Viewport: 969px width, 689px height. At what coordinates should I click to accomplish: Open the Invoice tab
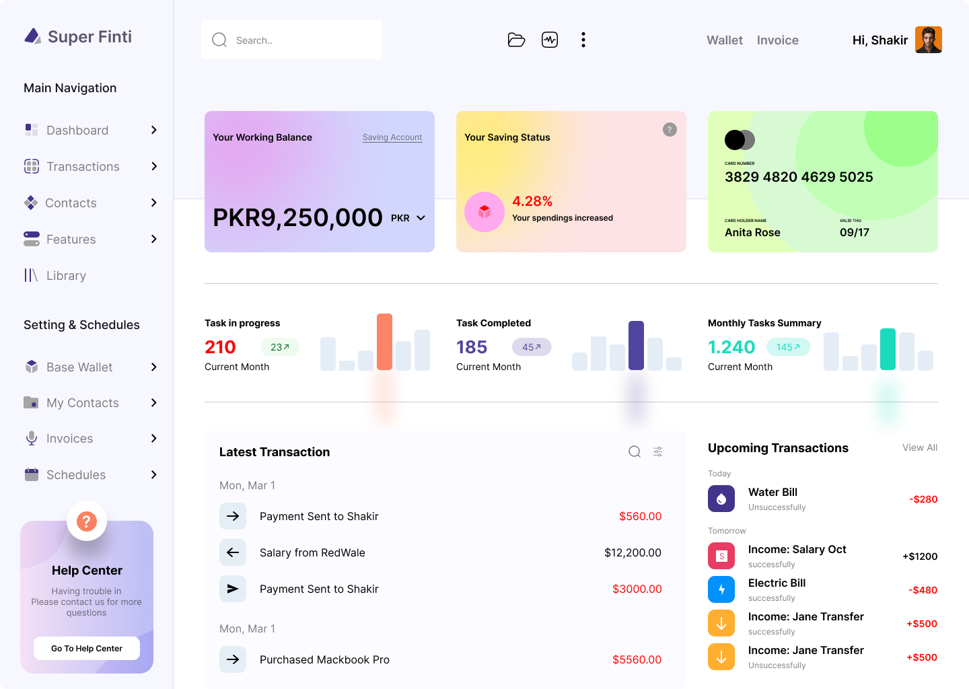pos(777,40)
